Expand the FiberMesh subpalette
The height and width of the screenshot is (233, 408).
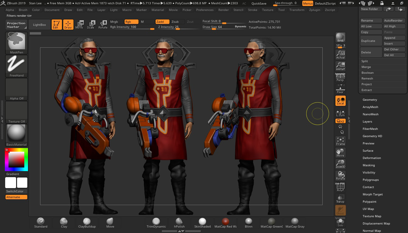[x=370, y=129]
